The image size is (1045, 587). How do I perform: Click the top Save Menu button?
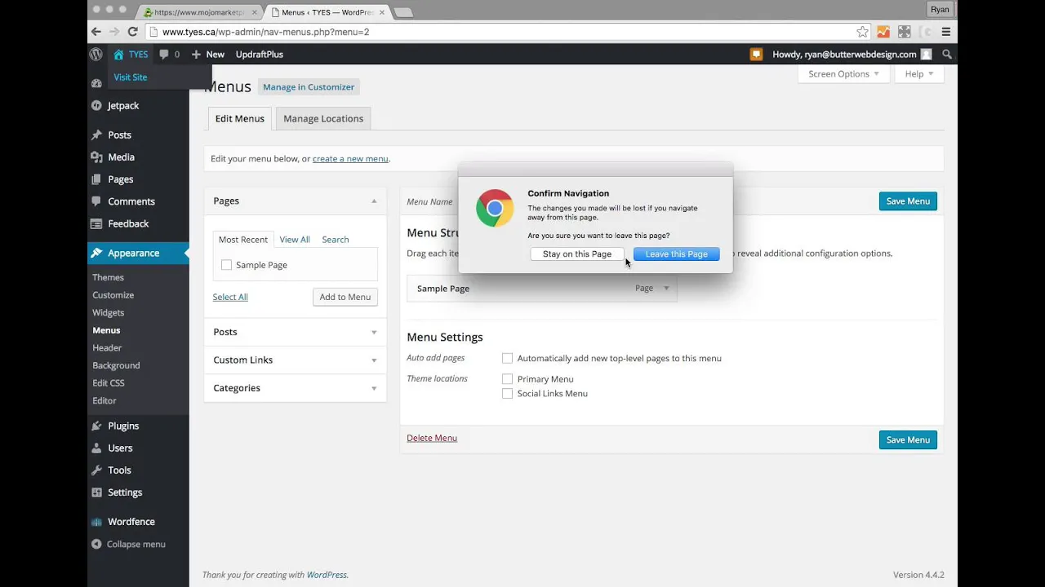point(908,201)
